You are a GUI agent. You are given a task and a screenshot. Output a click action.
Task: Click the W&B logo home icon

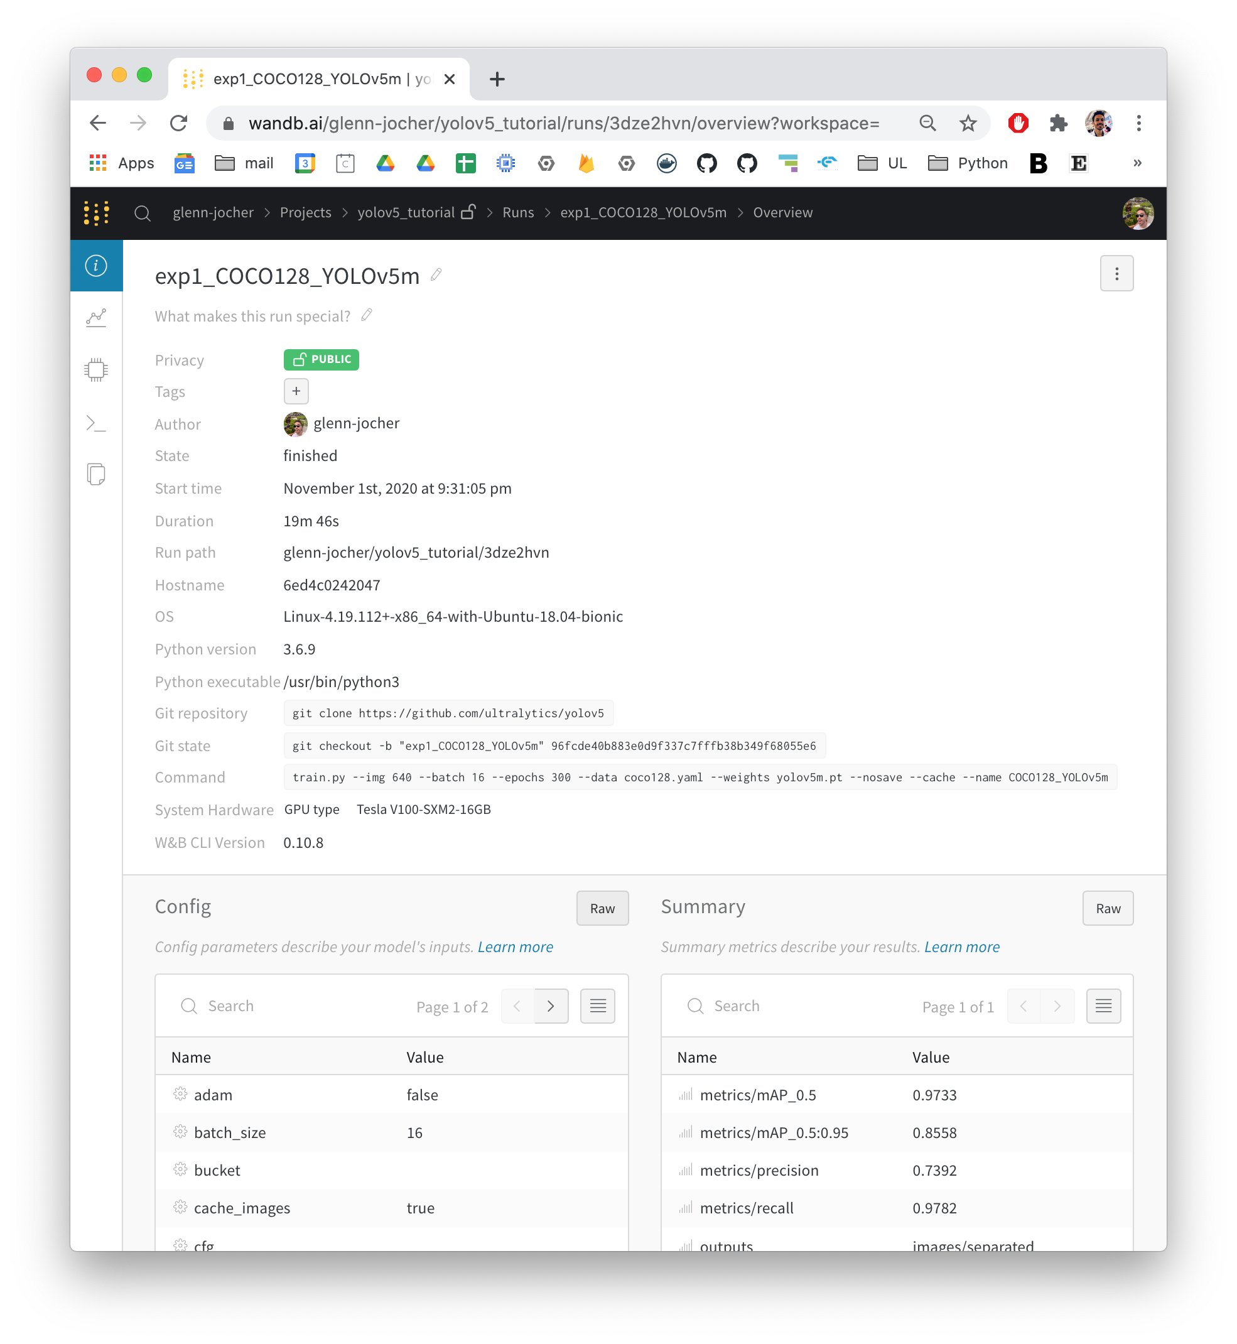pos(97,213)
